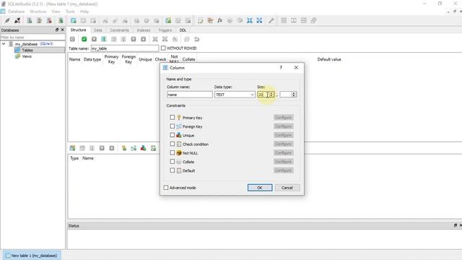This screenshot has height=260, width=462.
Task: Decrease the Size value with down arrow
Action: pyautogui.click(x=271, y=96)
